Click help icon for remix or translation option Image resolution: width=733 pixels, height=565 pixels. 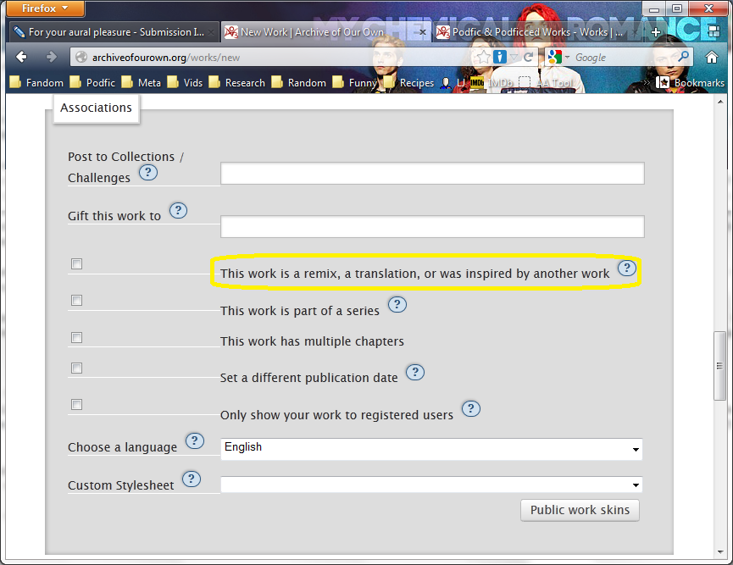626,269
